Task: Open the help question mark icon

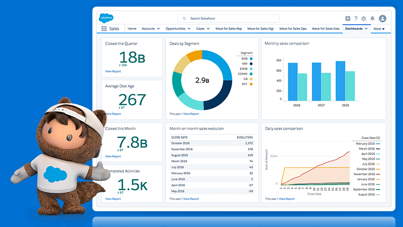Action: (356, 18)
